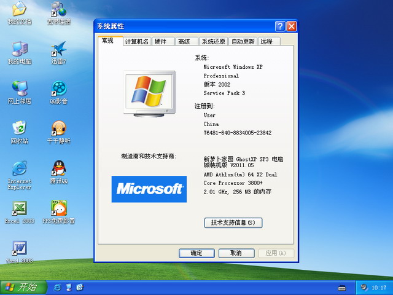Click the keyboard input method taskbar icon

point(342,288)
